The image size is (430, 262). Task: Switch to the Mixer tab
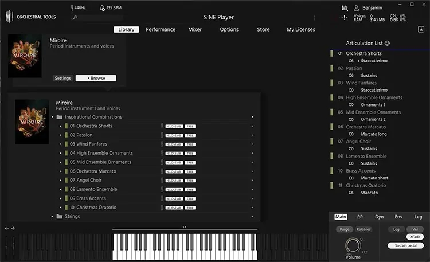coord(195,29)
